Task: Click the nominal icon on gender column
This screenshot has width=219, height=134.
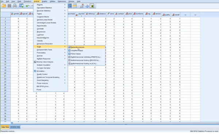Action: click(x=12, y=14)
